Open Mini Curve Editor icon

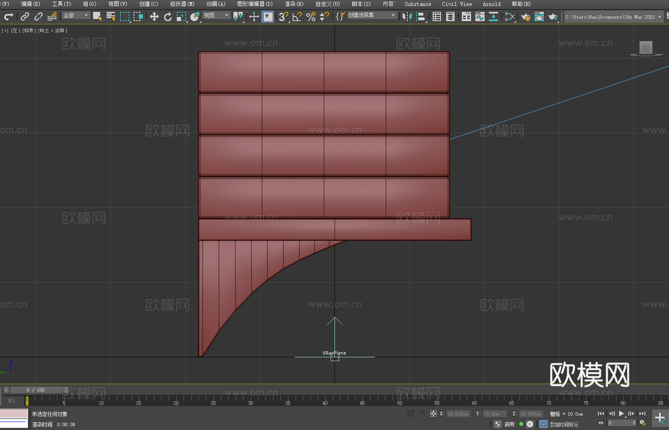pyautogui.click(x=11, y=400)
